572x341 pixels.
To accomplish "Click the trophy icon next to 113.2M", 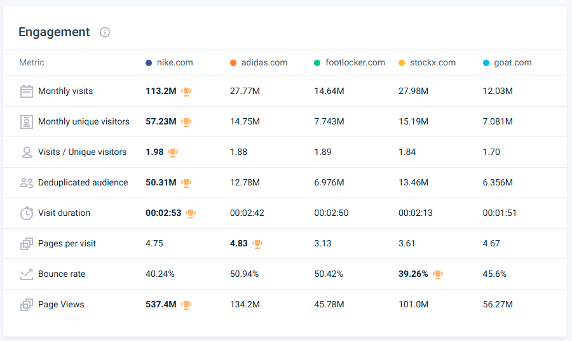I will [x=186, y=91].
